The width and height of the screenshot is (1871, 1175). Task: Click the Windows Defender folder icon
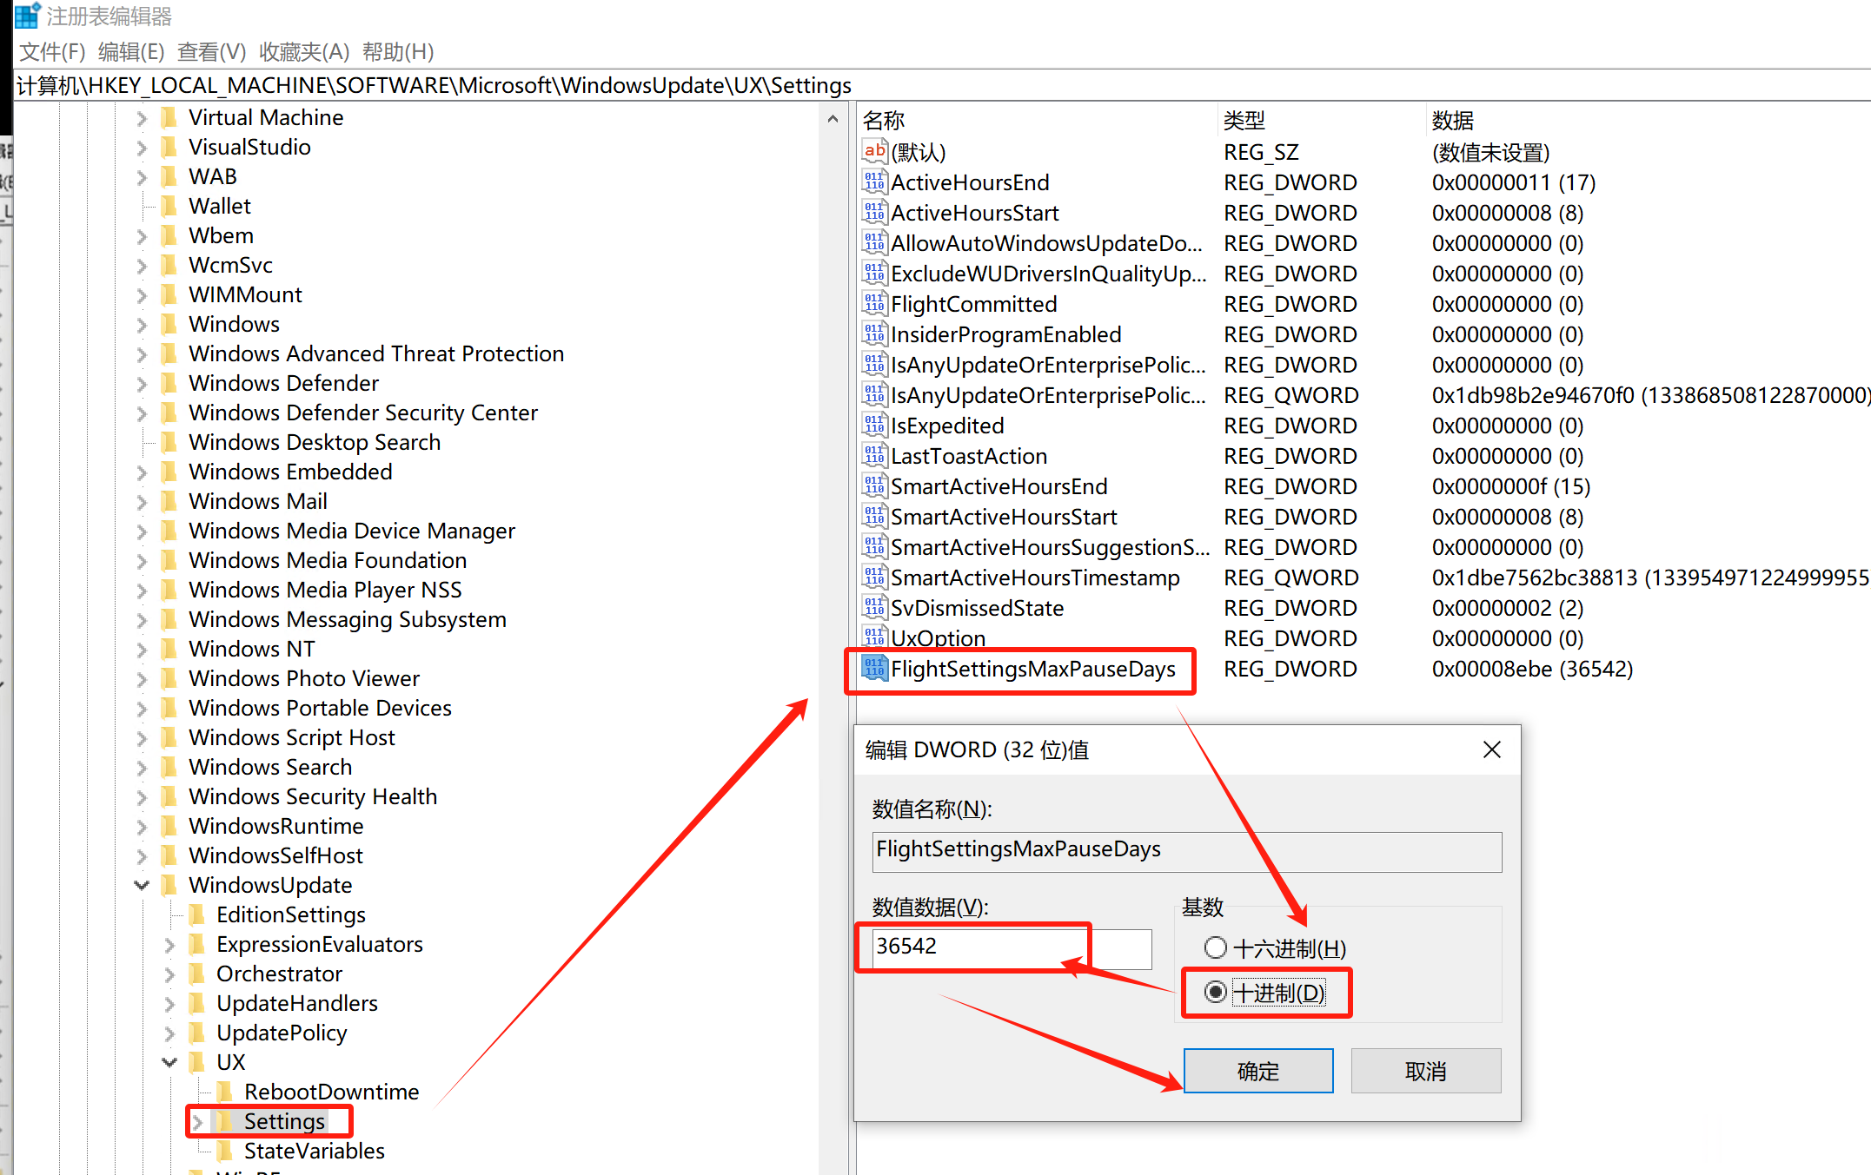click(170, 383)
